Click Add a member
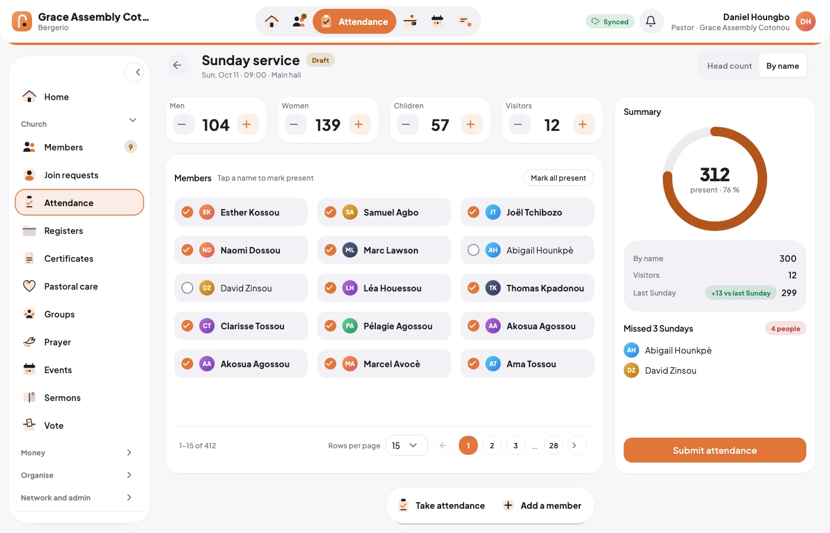Screen dimensions: 830x533 pos(542,505)
